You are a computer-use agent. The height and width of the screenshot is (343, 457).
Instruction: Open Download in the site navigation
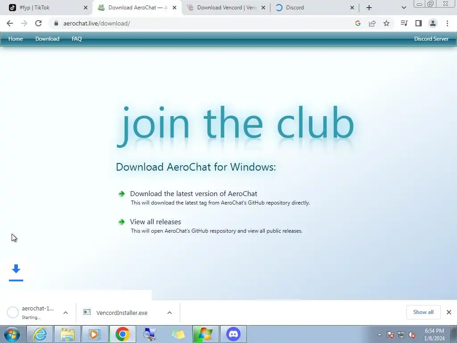point(47,39)
